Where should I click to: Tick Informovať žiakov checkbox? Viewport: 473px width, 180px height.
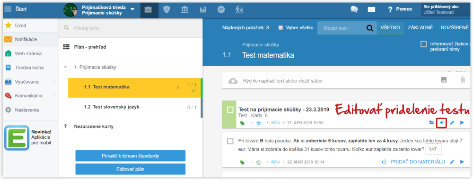[x=423, y=44]
